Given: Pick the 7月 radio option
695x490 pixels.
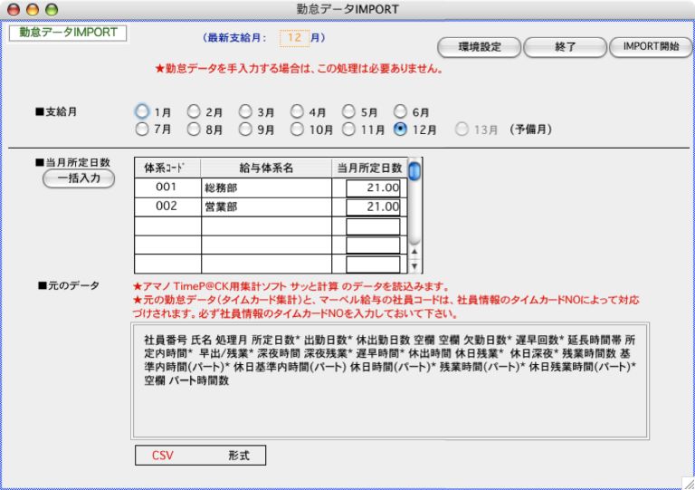Looking at the screenshot, I should [x=142, y=130].
